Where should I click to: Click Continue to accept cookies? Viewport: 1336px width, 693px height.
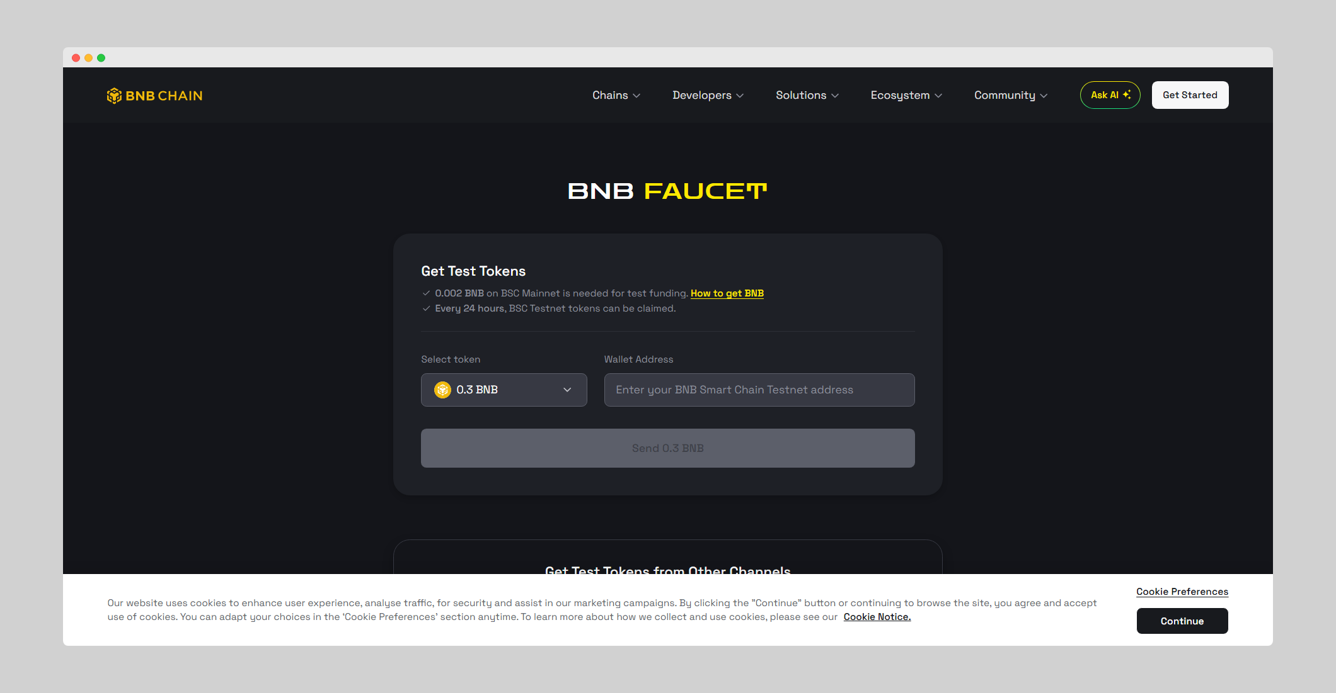click(x=1182, y=621)
